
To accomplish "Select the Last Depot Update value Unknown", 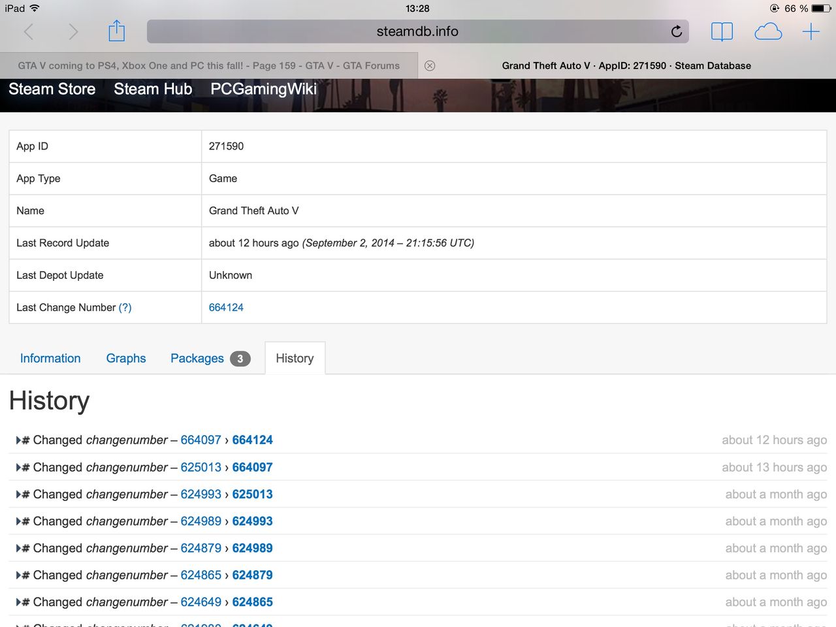I will point(231,276).
